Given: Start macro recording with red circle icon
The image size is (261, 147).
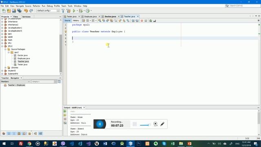Looking at the screenshot, I should click(142, 21).
